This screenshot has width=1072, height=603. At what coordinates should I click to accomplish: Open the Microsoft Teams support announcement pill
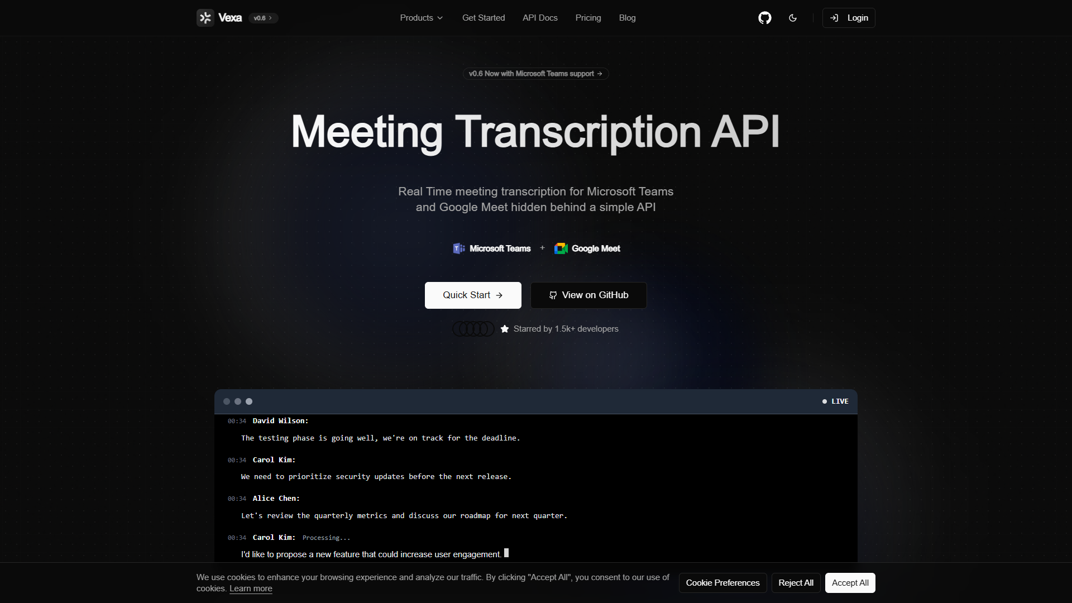coord(535,74)
